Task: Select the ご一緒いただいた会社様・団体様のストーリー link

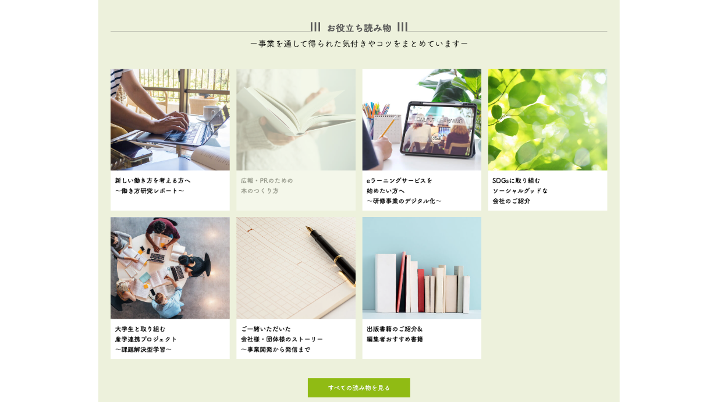Action: tap(282, 334)
